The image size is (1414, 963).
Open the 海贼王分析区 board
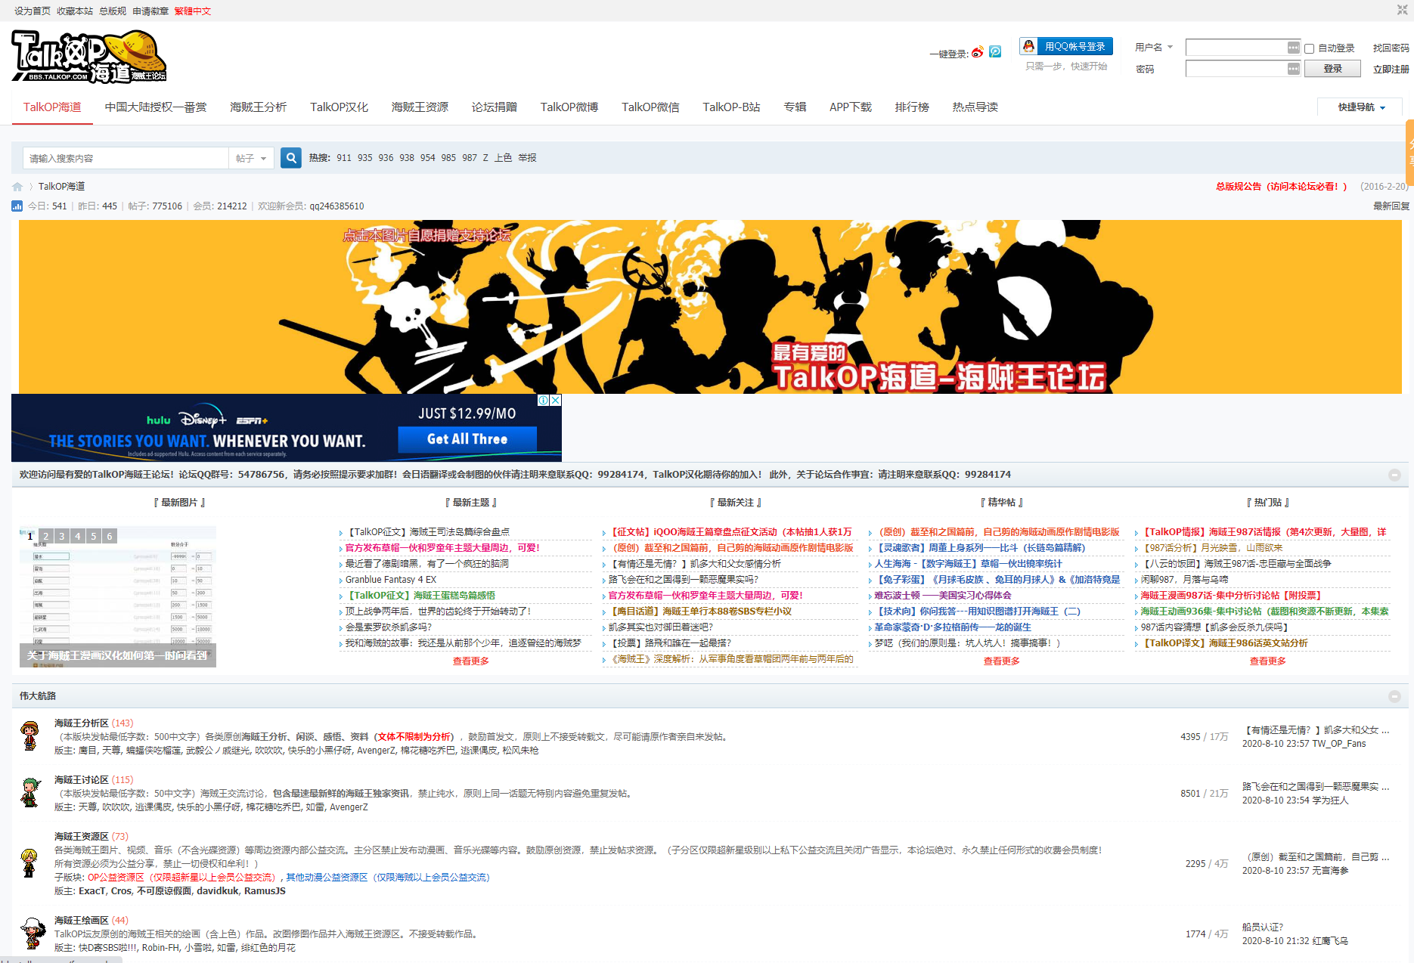coord(82,723)
